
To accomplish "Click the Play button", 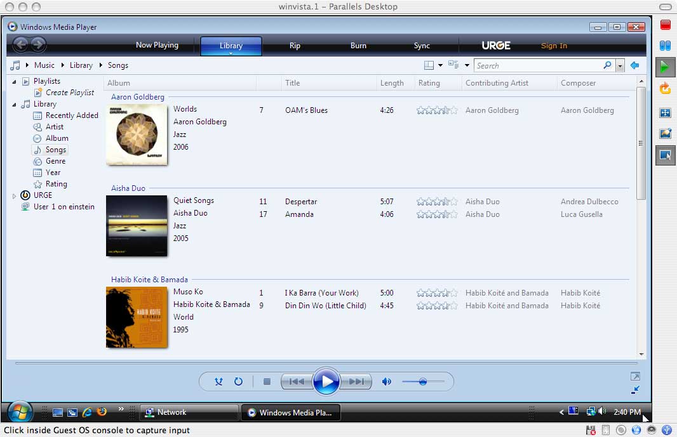I will pyautogui.click(x=326, y=381).
